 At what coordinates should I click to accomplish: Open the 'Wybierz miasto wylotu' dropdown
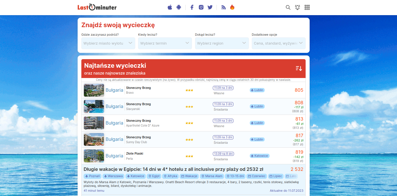(x=108, y=43)
